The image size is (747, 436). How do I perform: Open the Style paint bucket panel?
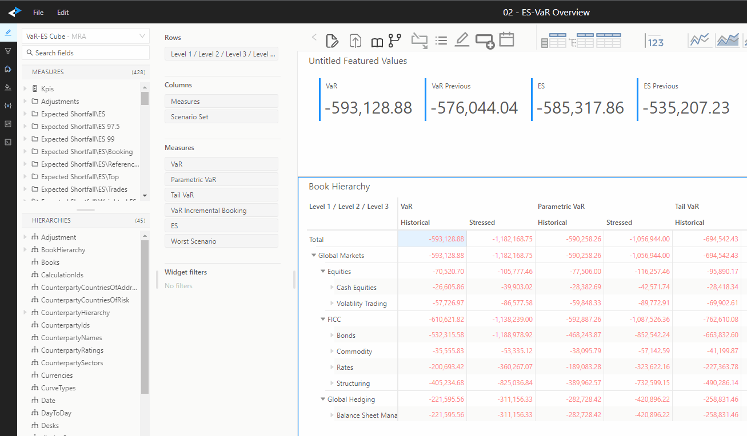coord(8,87)
